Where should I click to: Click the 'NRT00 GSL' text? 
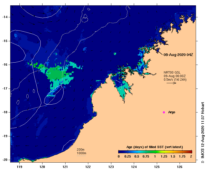[172, 73]
